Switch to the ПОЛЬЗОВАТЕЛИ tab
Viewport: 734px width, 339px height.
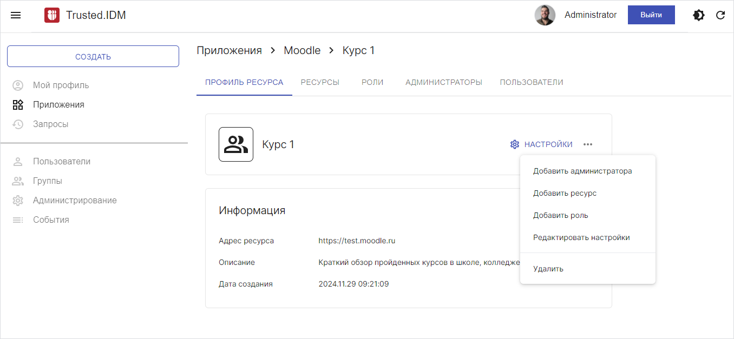[532, 83]
